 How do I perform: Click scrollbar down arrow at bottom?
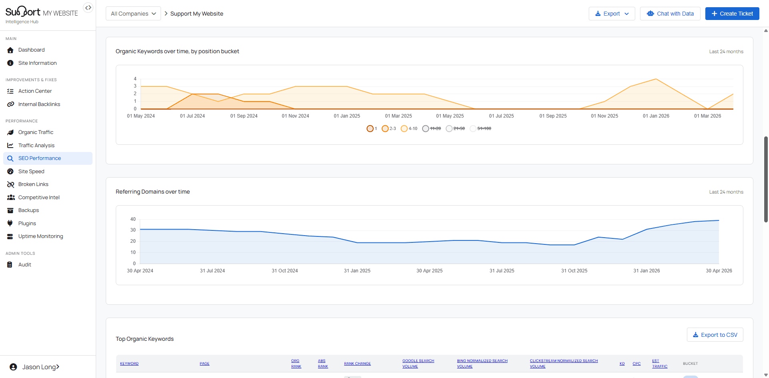point(766,375)
